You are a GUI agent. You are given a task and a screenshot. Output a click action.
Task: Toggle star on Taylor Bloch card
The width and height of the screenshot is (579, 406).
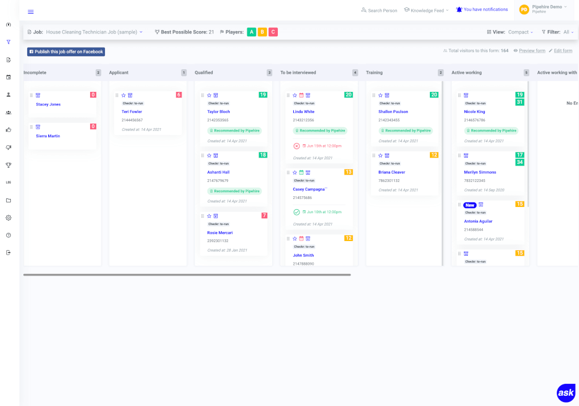point(209,95)
